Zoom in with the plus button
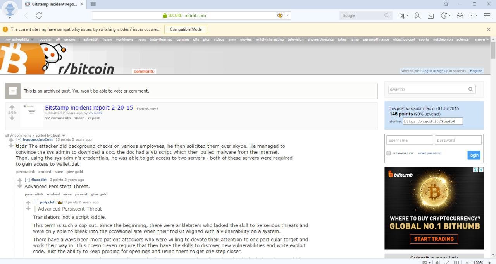The height and width of the screenshot is (264, 496). click(x=490, y=262)
